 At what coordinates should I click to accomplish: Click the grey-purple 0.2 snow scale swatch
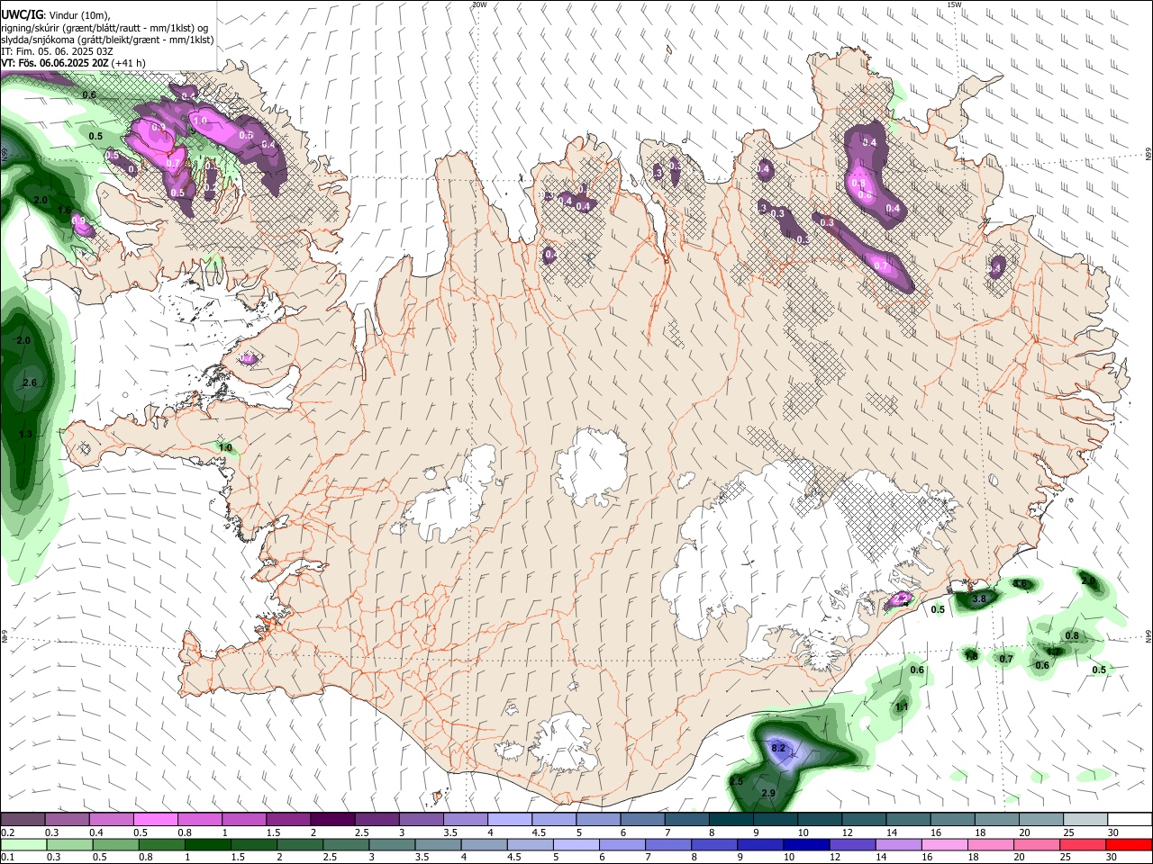click(23, 820)
